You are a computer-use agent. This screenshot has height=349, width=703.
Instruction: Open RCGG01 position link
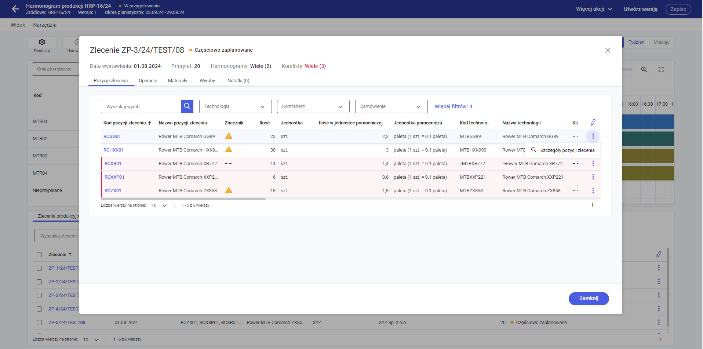coord(112,136)
